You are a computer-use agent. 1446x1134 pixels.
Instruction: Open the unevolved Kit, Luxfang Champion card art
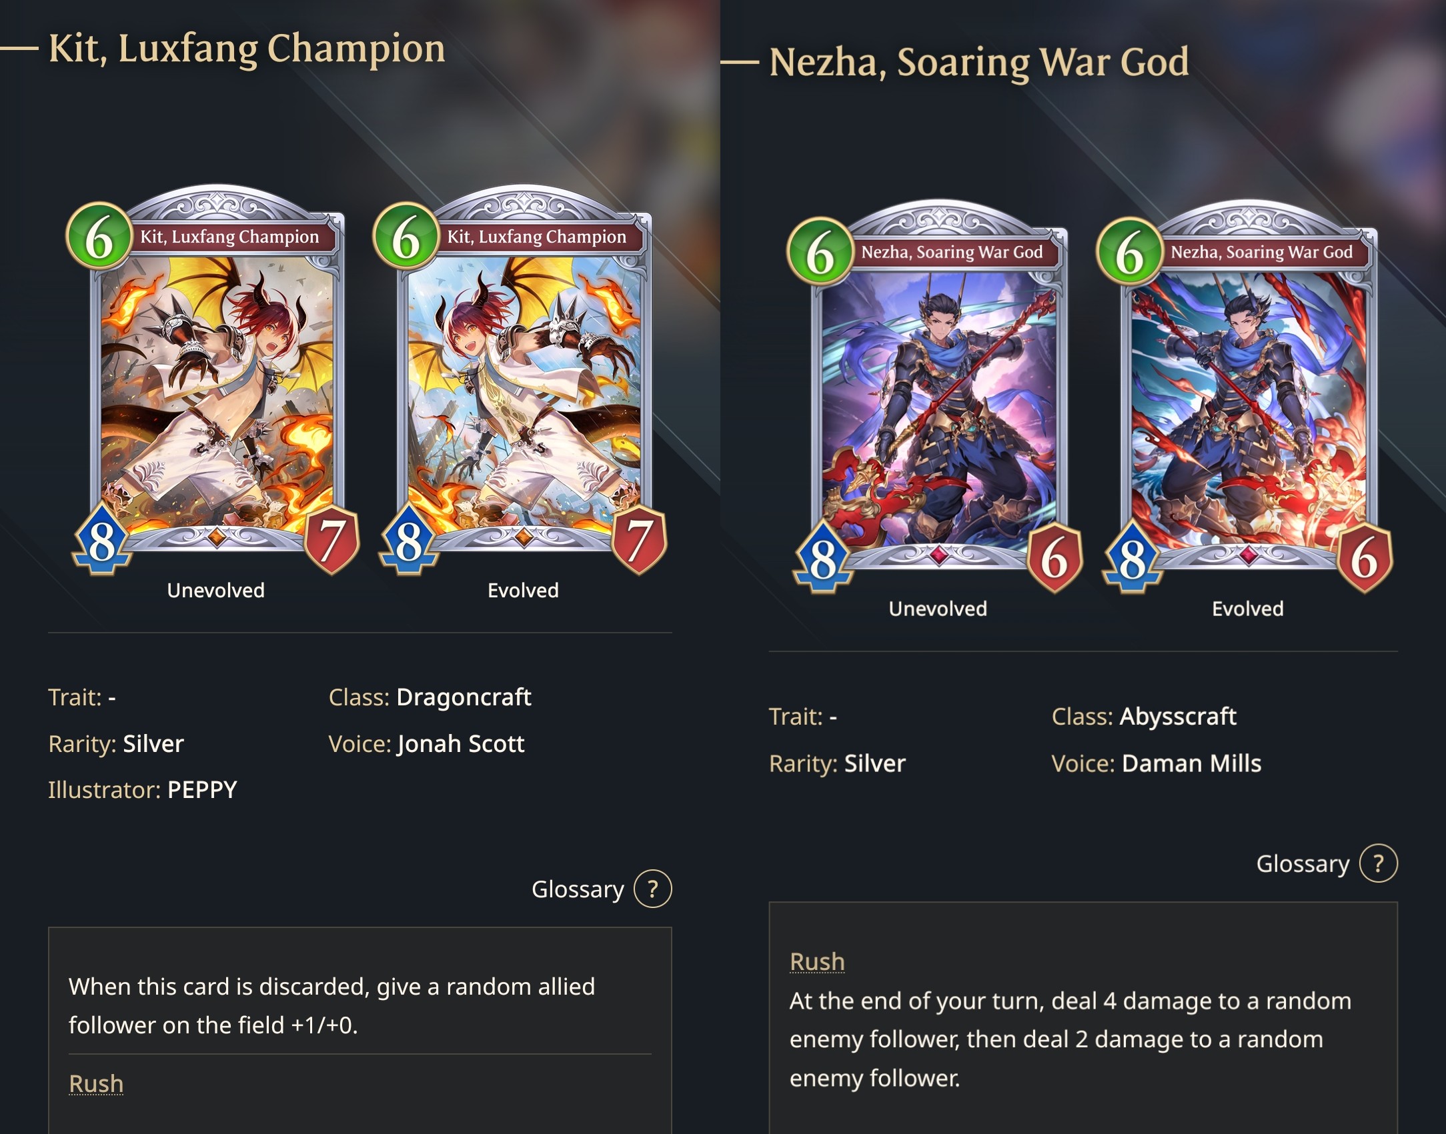click(x=217, y=379)
